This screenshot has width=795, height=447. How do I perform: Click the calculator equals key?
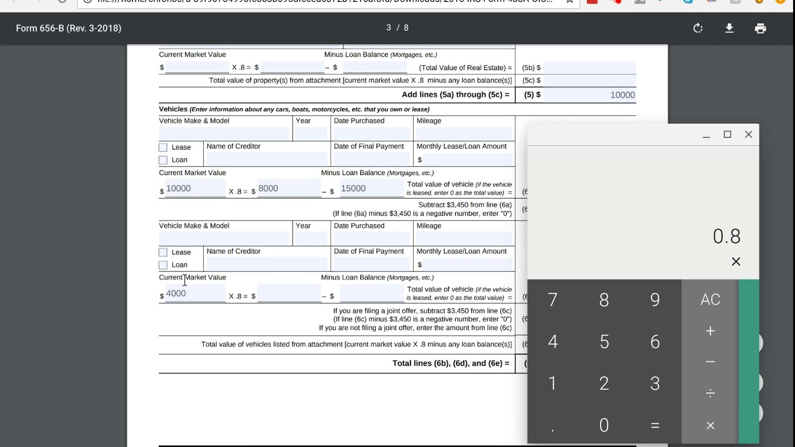click(655, 425)
